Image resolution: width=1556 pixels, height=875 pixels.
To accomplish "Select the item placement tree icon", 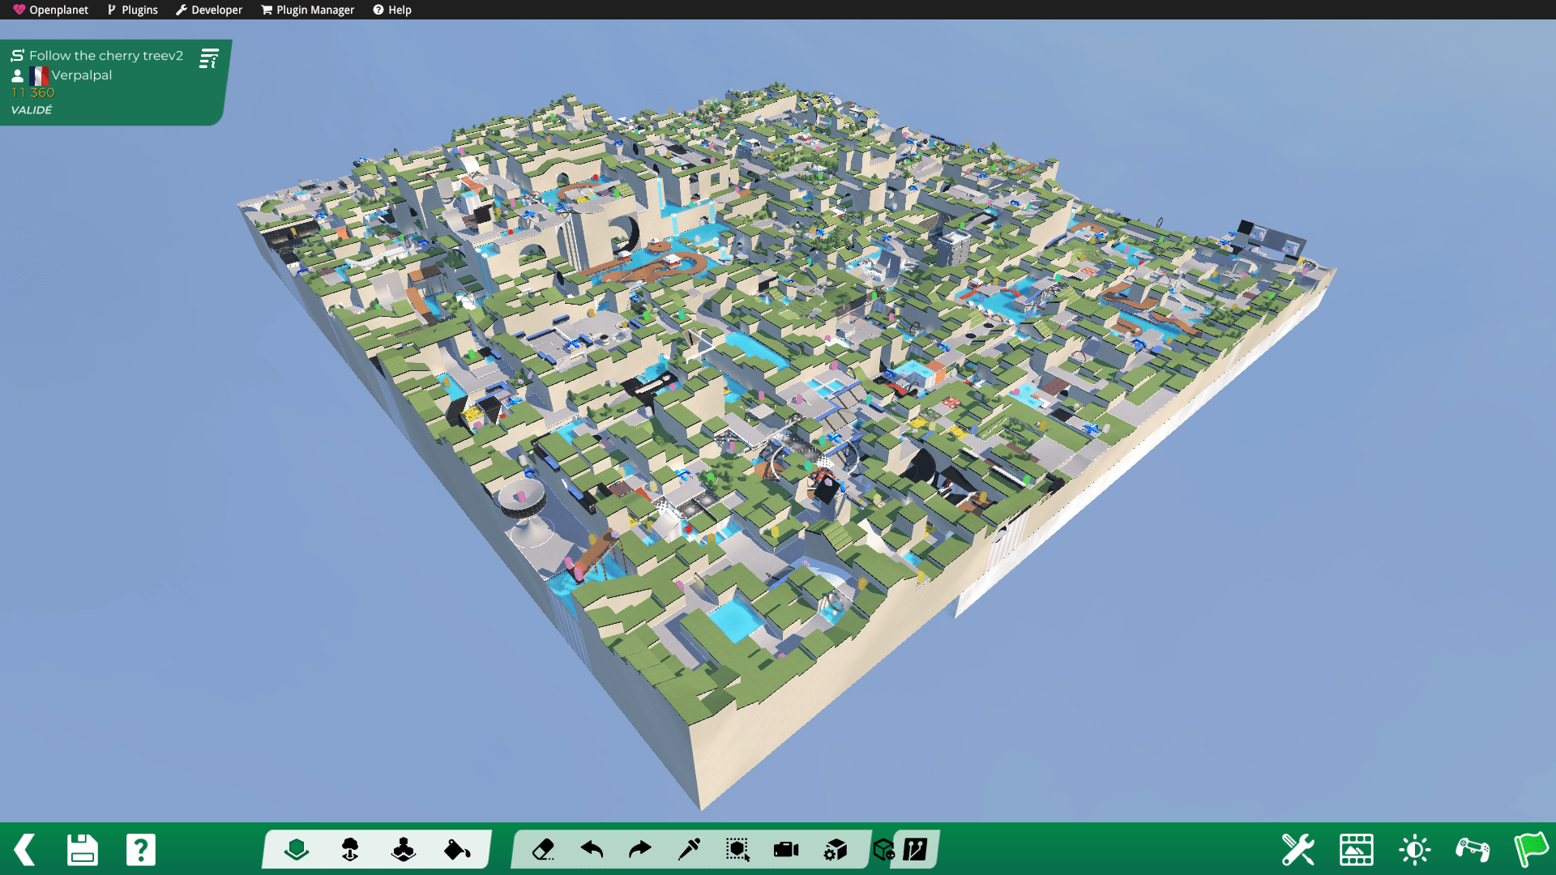I will 350,850.
